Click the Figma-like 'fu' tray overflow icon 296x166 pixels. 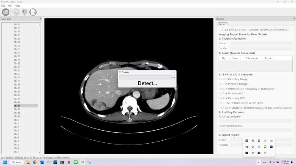[x=247, y=147]
